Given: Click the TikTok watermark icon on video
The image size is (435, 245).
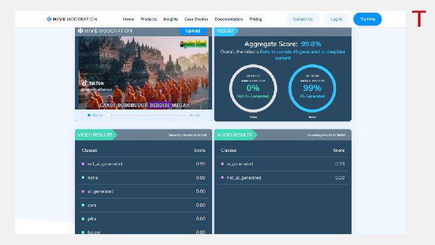Looking at the screenshot, I should click(86, 83).
